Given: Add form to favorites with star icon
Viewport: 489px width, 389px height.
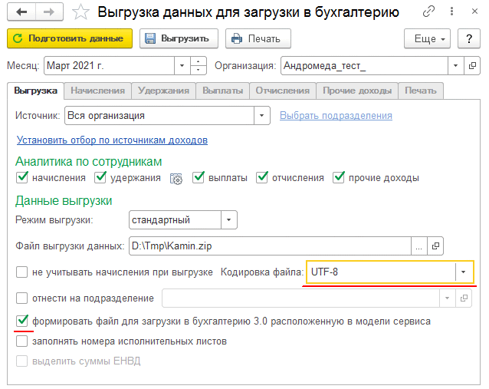Looking at the screenshot, I should (79, 12).
